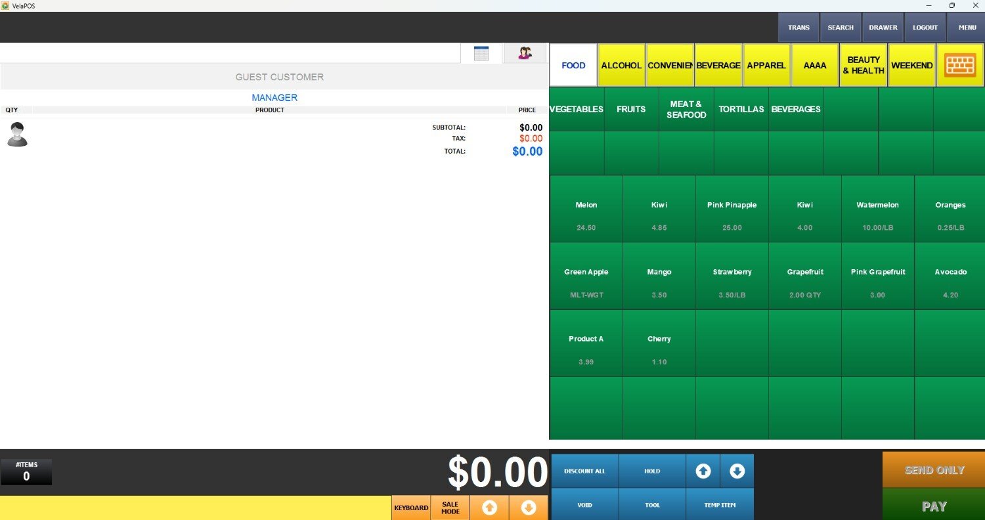This screenshot has height=520, width=985.
Task: Select the Guest Customer header
Action: pos(279,77)
